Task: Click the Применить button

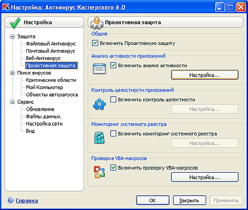Action: pos(226,200)
